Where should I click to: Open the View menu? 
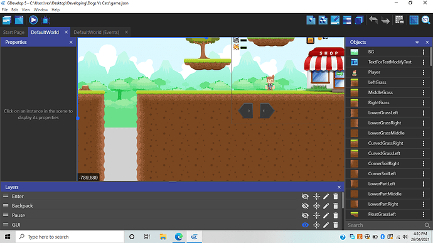click(x=26, y=9)
